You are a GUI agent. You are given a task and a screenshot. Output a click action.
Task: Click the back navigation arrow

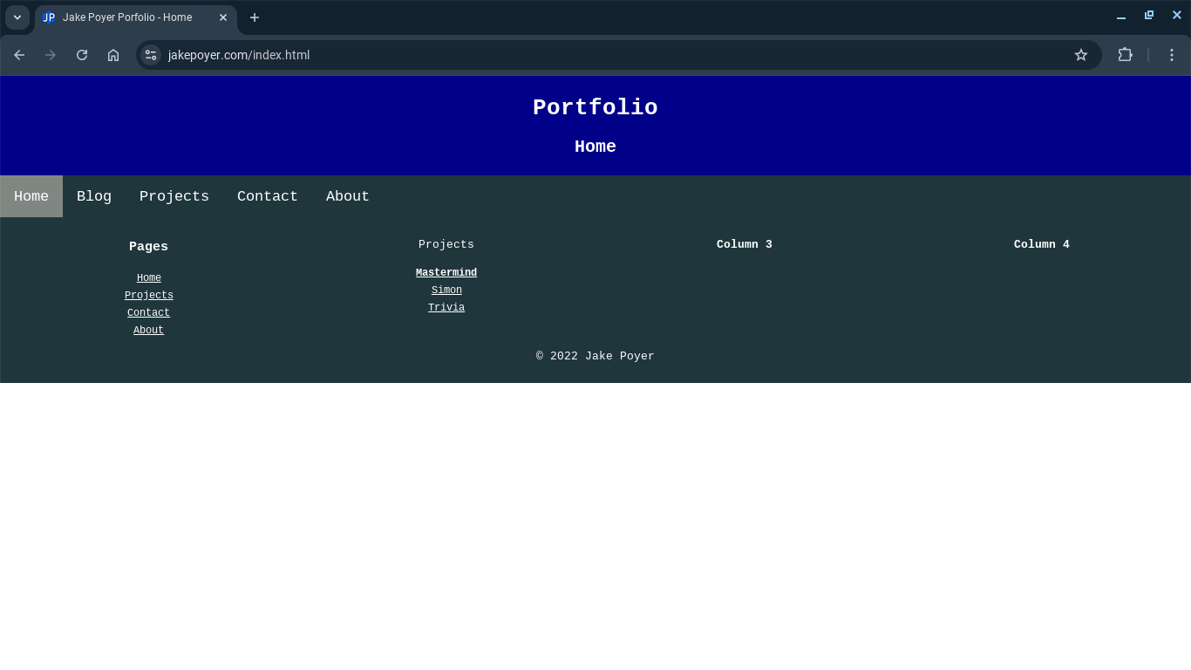tap(18, 55)
